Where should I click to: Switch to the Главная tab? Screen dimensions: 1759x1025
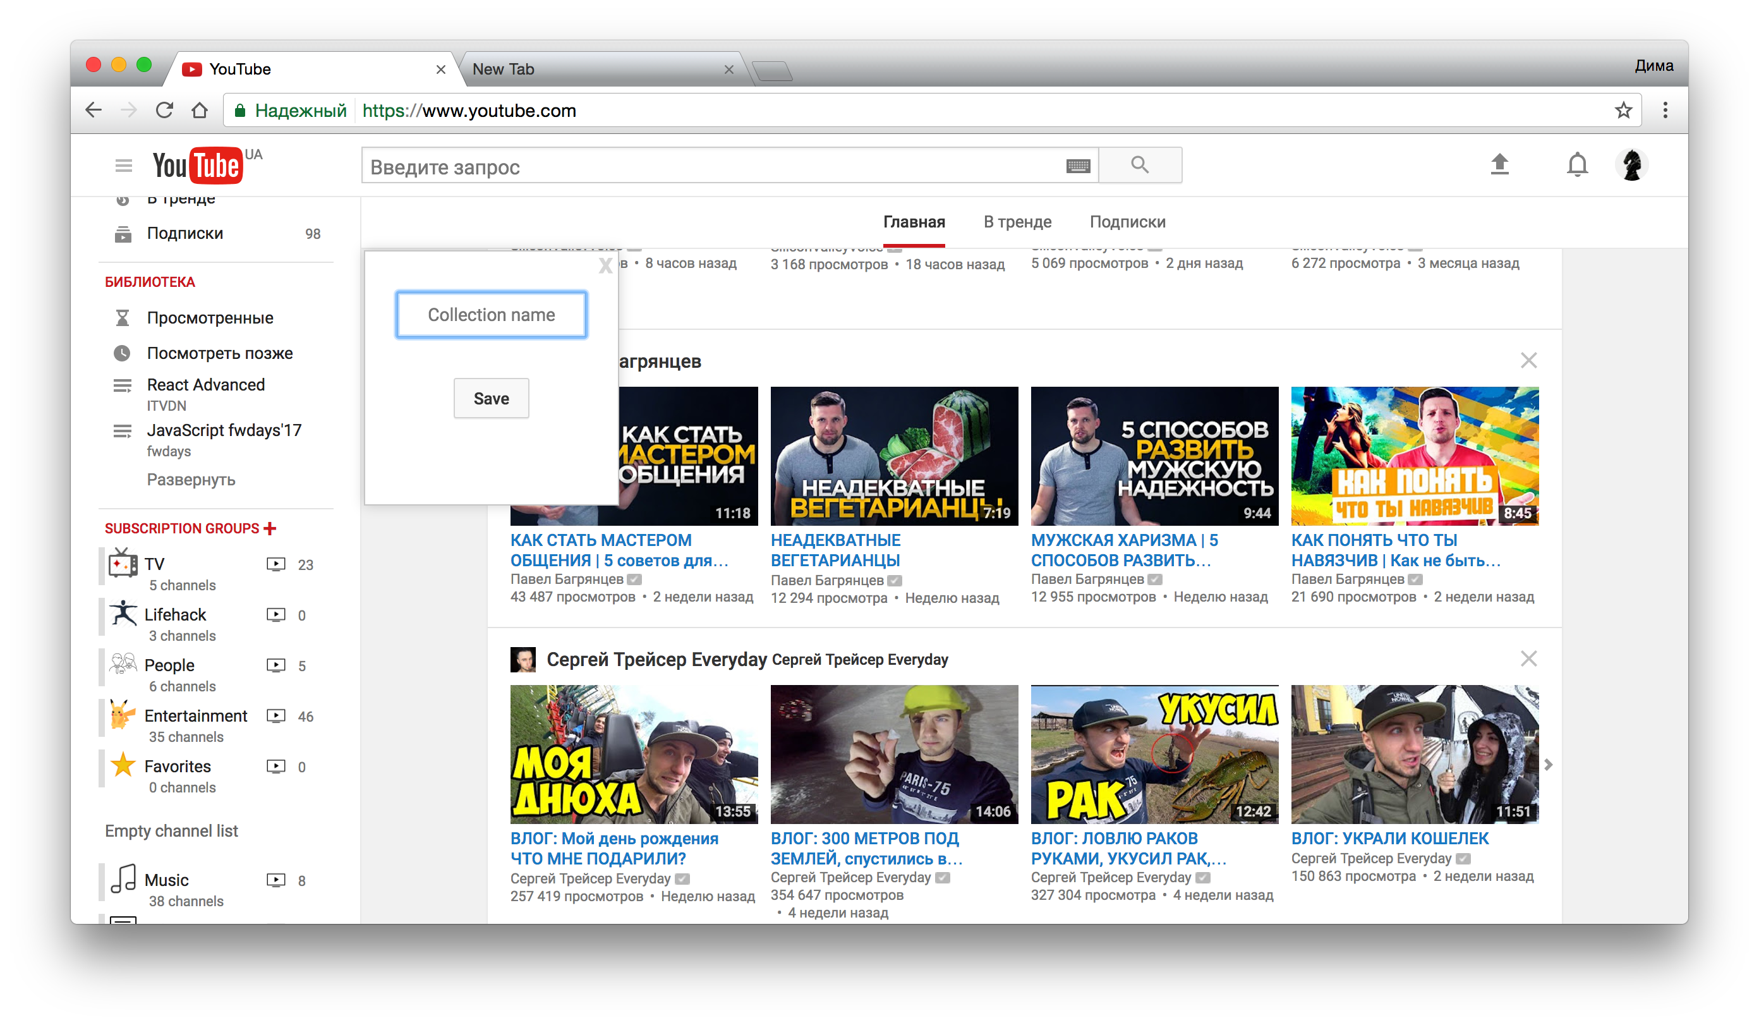[x=914, y=222]
